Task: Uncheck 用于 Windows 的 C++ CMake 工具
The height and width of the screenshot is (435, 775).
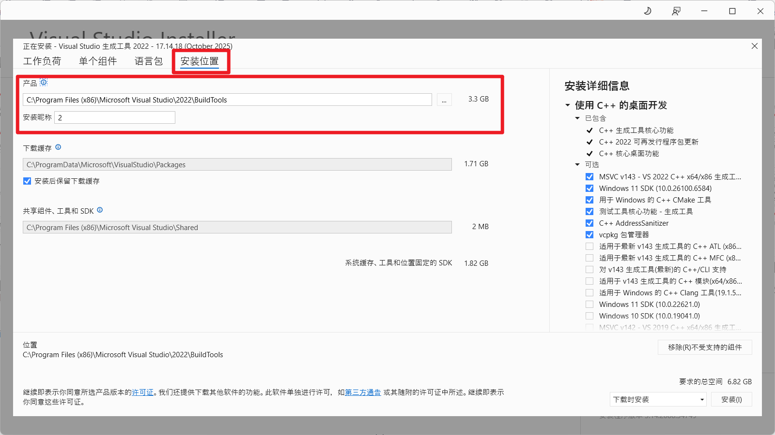Action: 589,200
